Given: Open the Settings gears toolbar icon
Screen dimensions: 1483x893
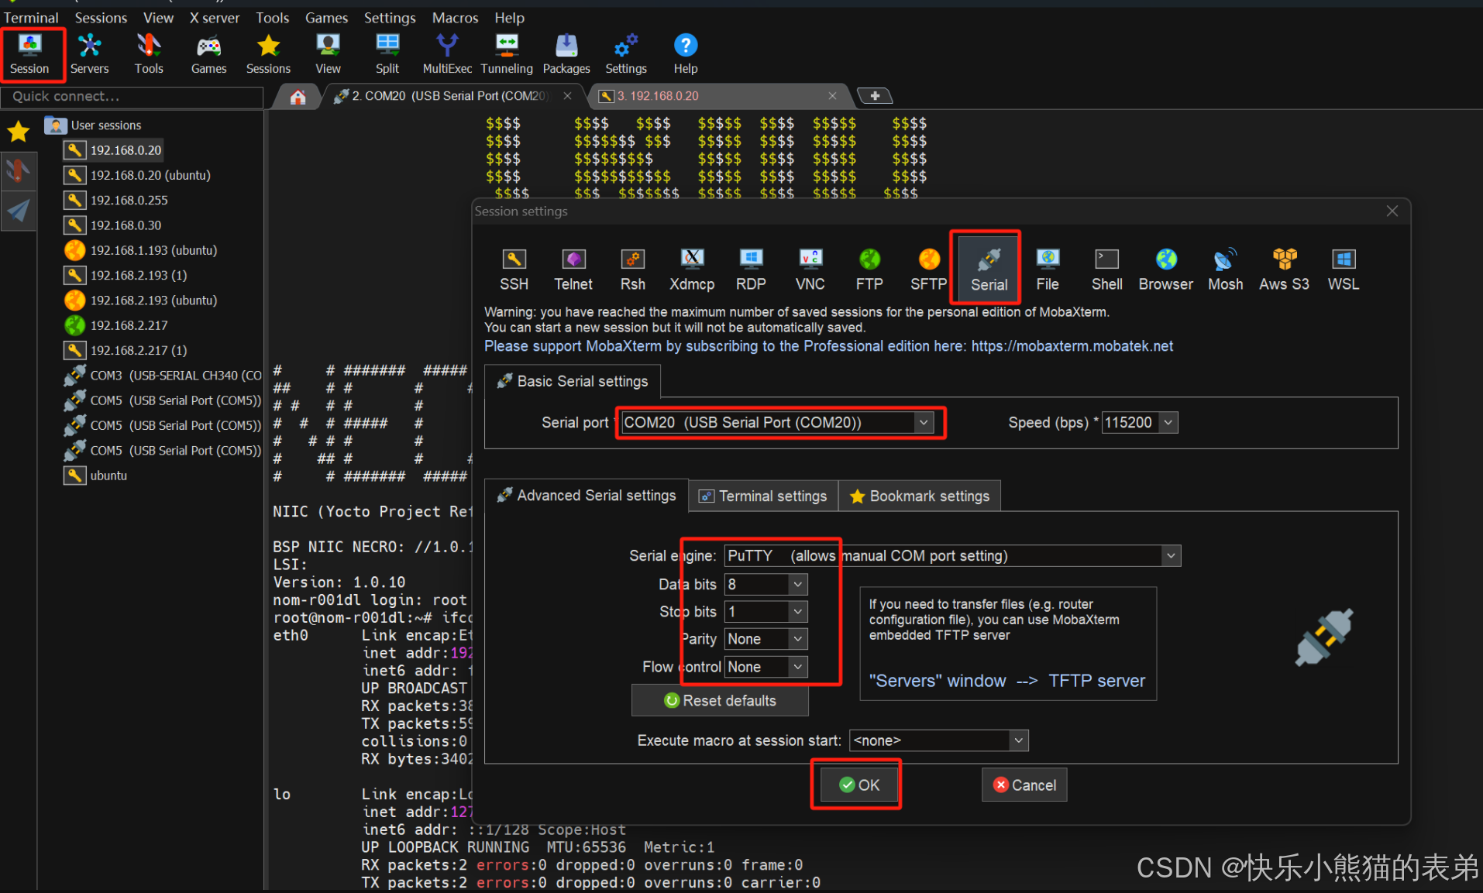Looking at the screenshot, I should 626,54.
